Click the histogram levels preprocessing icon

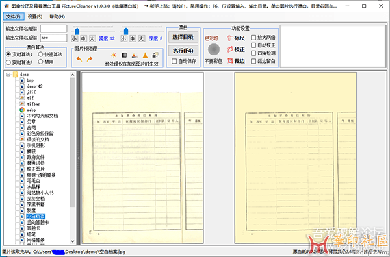(x=135, y=55)
